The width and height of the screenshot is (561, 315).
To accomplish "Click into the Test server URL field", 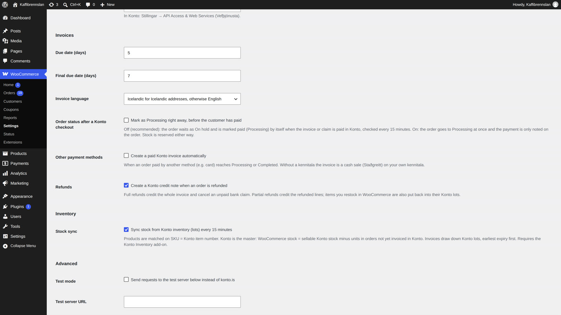I will [182, 302].
